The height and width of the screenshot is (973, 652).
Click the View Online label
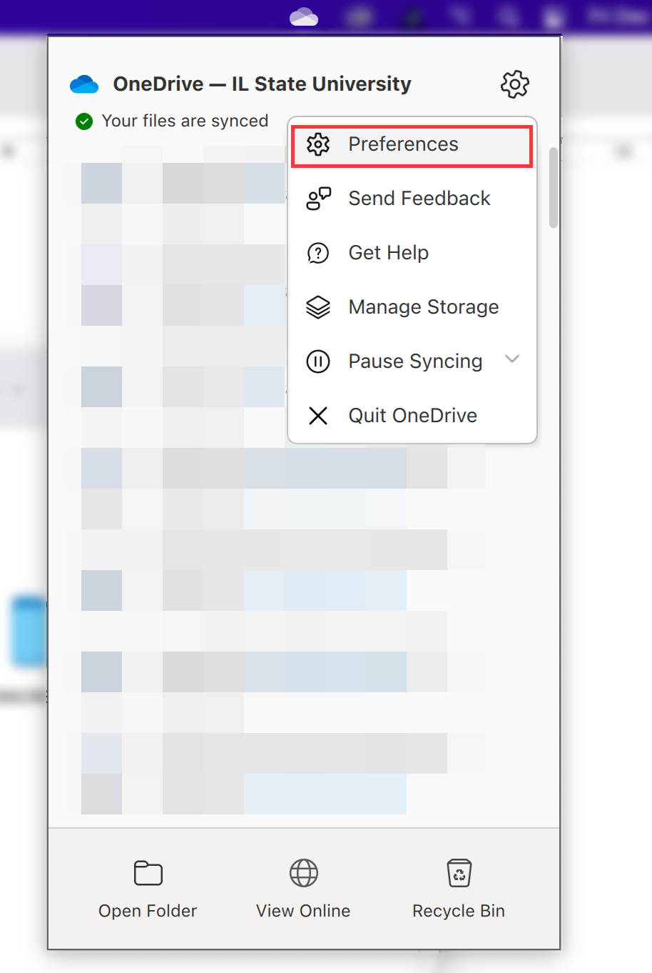pos(303,911)
